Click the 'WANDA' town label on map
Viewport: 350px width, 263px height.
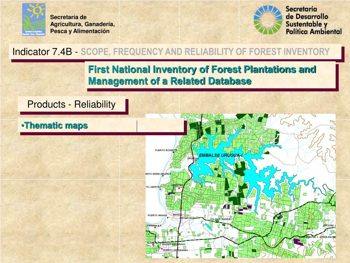(177, 214)
